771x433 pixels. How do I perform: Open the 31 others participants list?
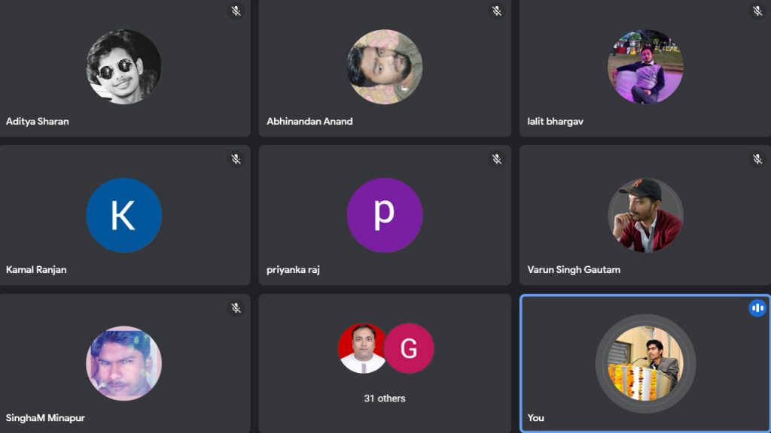[x=385, y=398]
